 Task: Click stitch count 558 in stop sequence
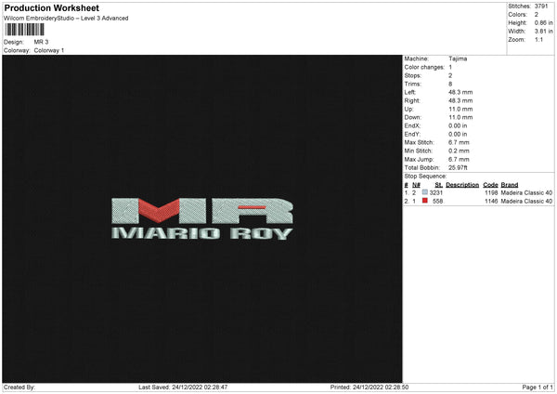point(437,202)
